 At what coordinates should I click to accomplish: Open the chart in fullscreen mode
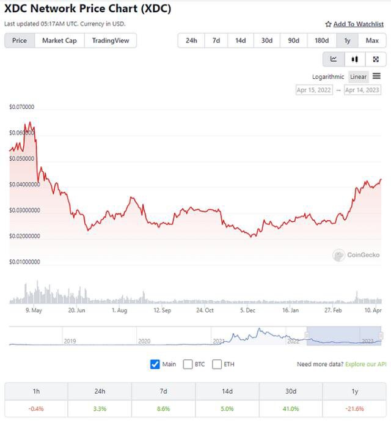pos(376,59)
